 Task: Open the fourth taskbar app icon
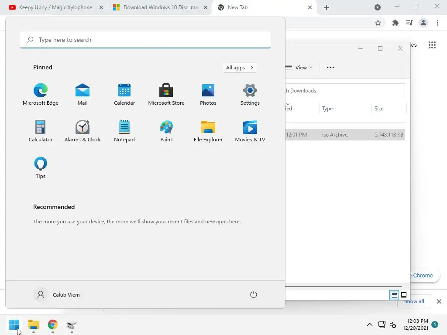(72, 325)
